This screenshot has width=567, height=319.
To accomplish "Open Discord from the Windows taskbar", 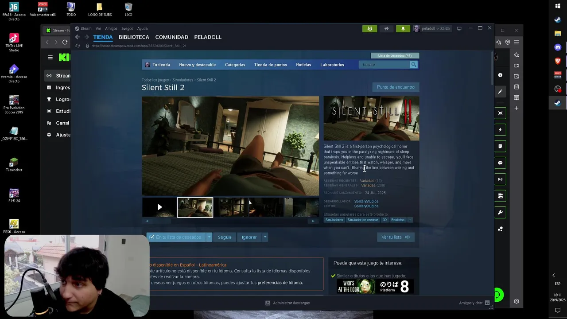I will (x=558, y=47).
